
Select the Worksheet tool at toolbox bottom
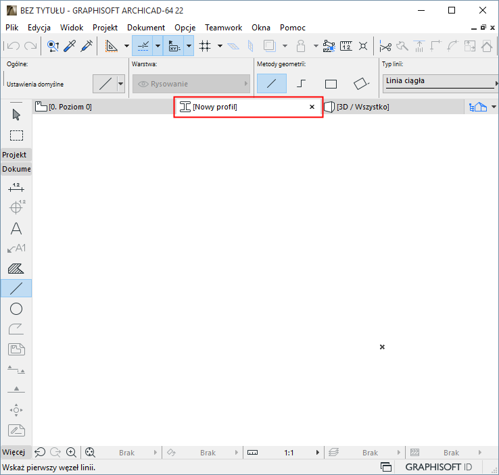pyautogui.click(x=16, y=430)
